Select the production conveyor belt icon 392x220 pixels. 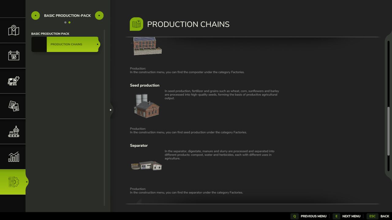point(13,131)
